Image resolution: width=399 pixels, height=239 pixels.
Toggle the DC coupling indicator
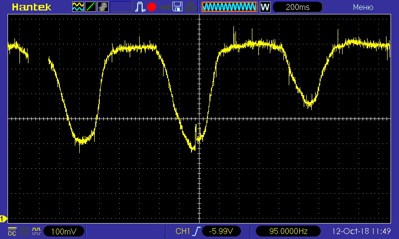[12, 232]
